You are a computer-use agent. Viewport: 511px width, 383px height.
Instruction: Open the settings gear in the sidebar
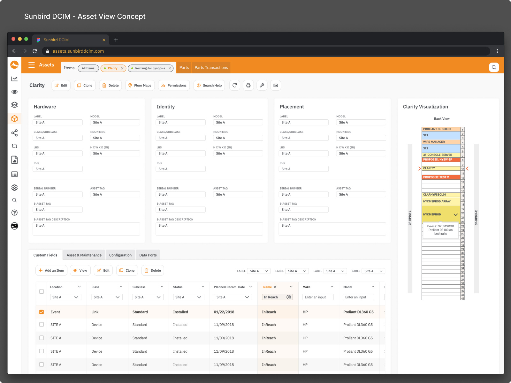pos(14,188)
